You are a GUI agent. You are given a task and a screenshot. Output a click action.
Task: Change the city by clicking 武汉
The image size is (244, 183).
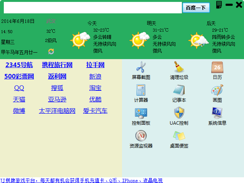click(x=51, y=21)
